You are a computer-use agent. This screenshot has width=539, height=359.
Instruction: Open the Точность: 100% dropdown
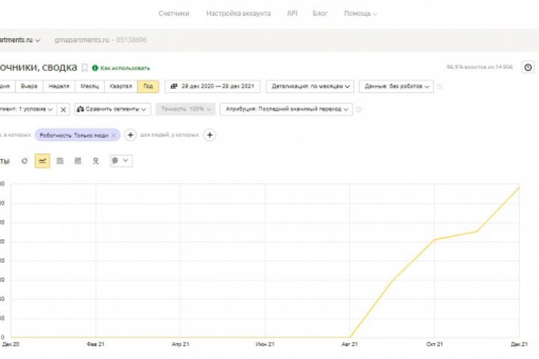[x=186, y=109]
